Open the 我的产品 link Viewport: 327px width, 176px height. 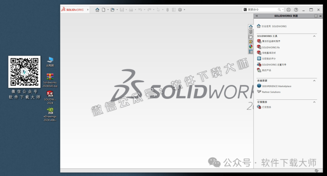264,70
